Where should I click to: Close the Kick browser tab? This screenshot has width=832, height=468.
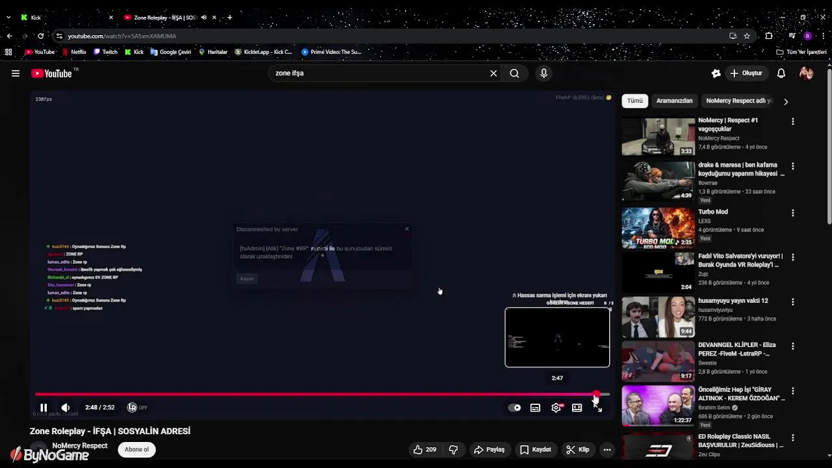point(111,18)
